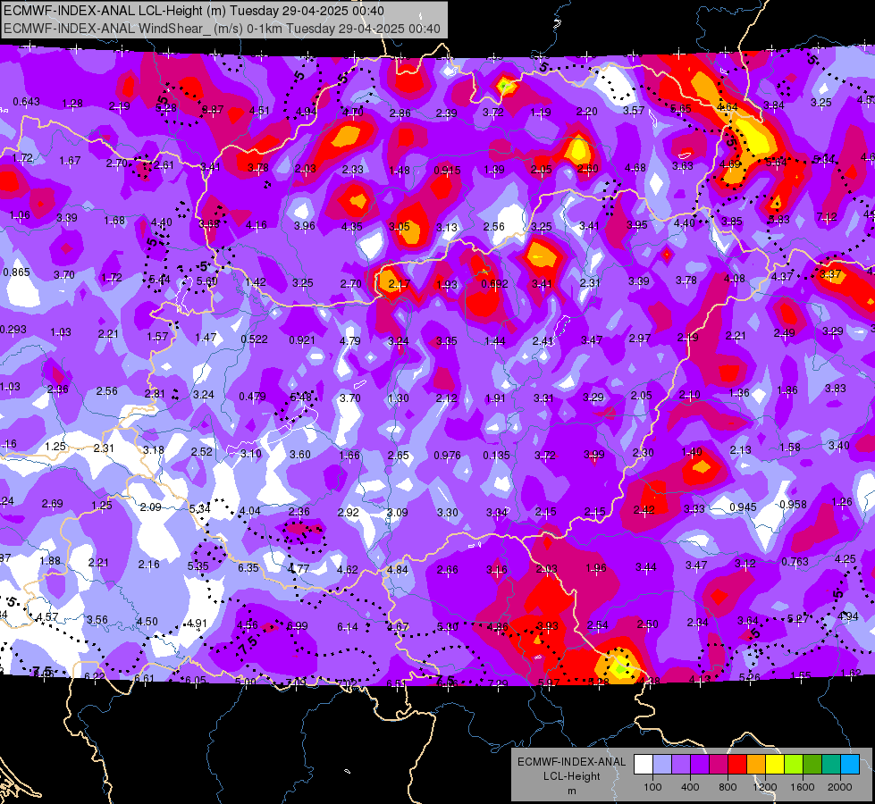Pick the orange legend swatch
The image size is (875, 804).
[756, 765]
